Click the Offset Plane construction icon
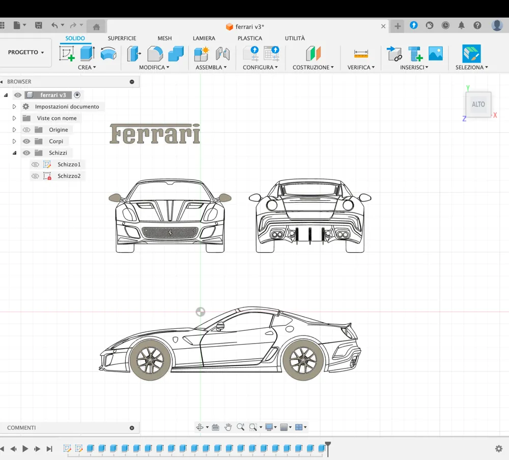The height and width of the screenshot is (460, 509). point(313,53)
